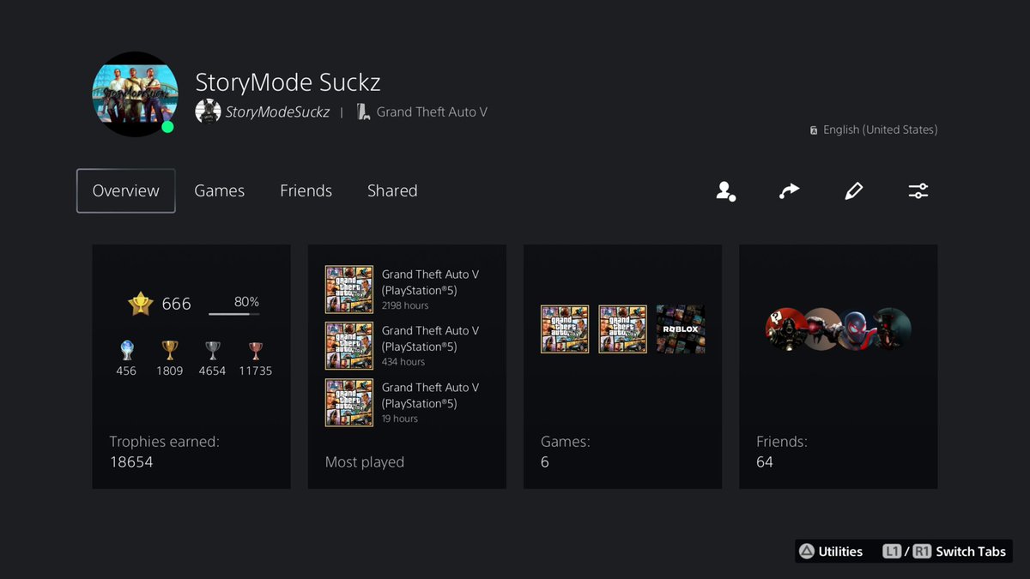
Task: Click the first friend avatar with question mark
Action: (x=785, y=329)
